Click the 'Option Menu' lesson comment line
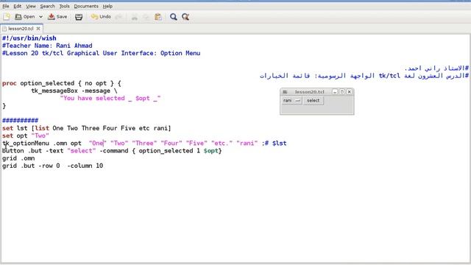The height and width of the screenshot is (265, 471). [x=102, y=53]
